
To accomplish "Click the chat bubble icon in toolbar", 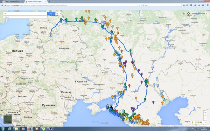I will [x=203, y=5].
